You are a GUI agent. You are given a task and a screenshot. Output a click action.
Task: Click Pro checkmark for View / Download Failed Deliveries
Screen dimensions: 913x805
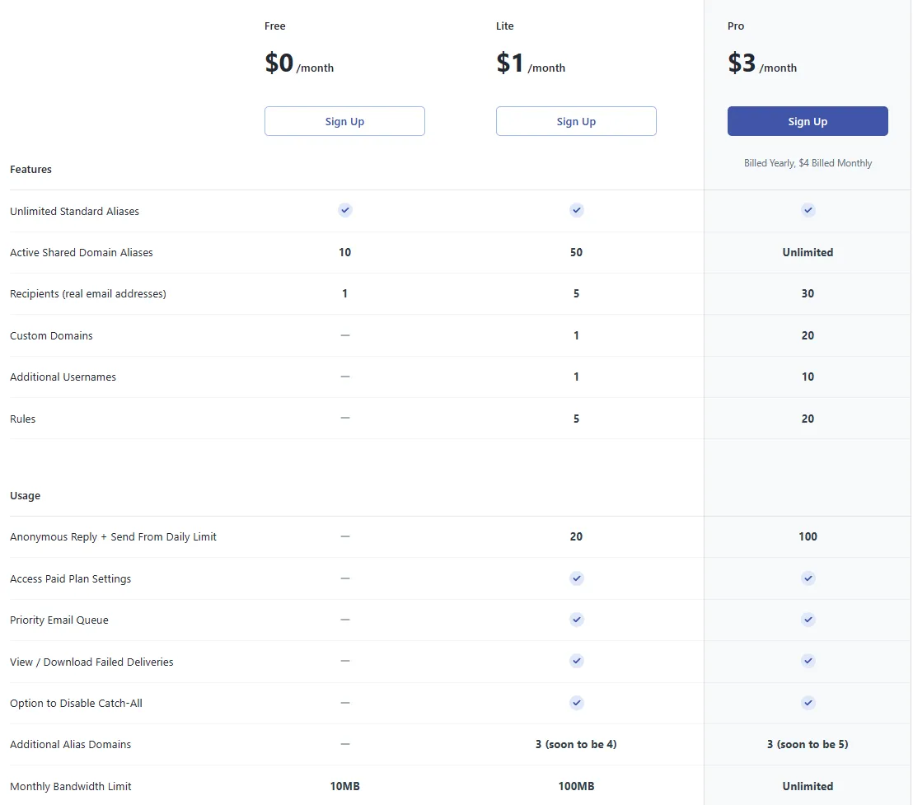click(x=808, y=661)
